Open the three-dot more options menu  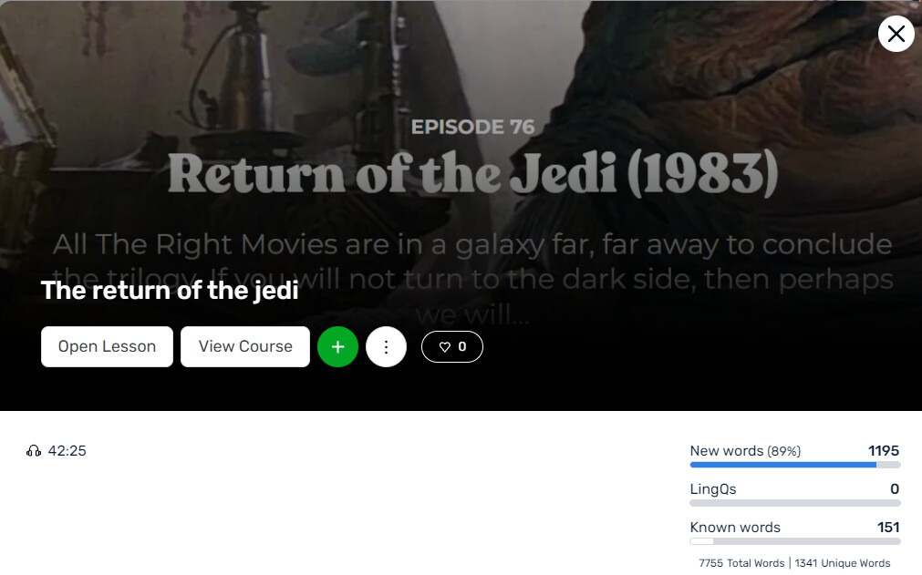point(386,346)
